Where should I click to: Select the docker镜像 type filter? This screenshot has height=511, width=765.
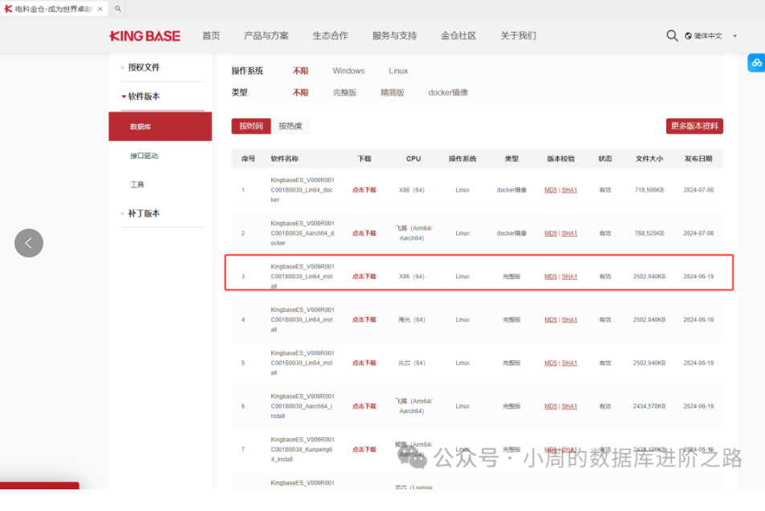coord(448,93)
